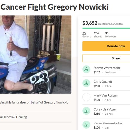Click the Donate now button

[x=106, y=46]
